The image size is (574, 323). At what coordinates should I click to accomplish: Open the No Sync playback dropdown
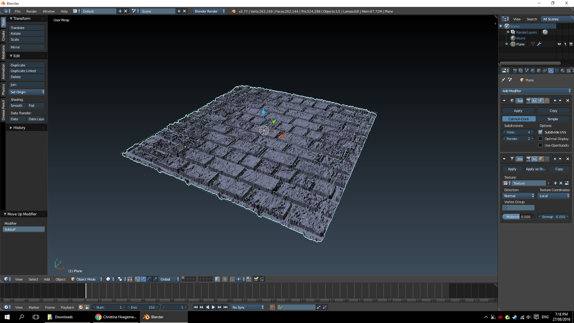248,307
